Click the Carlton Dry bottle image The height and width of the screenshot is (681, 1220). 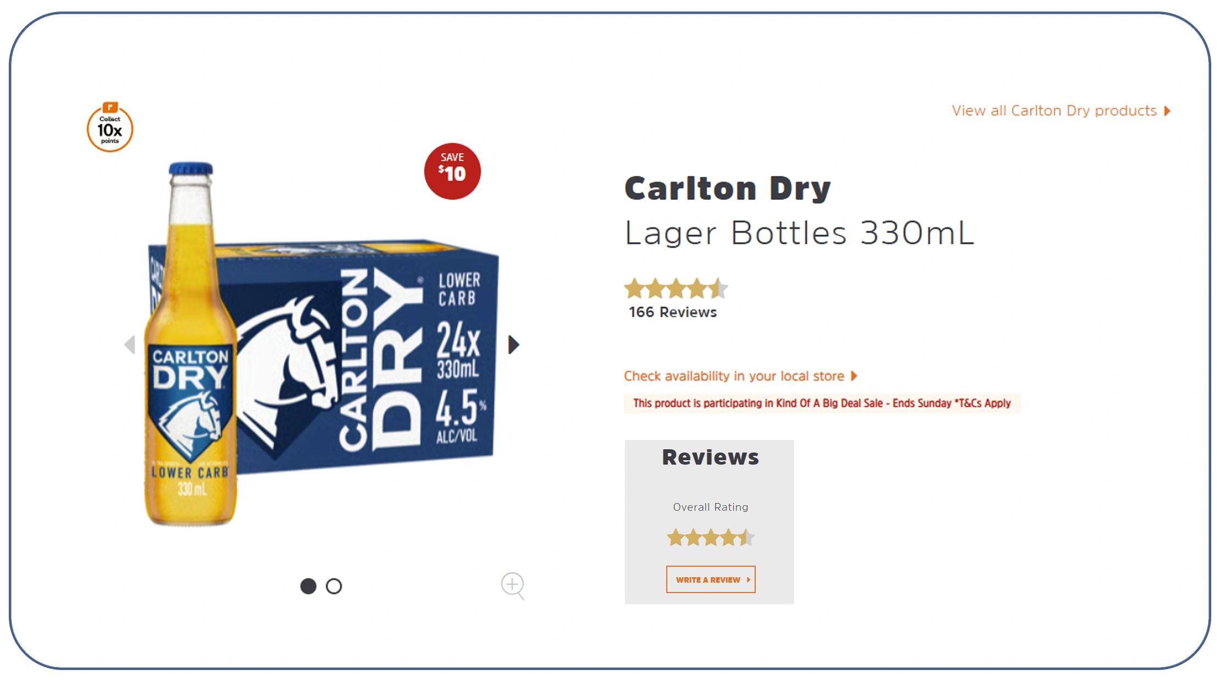click(190, 343)
